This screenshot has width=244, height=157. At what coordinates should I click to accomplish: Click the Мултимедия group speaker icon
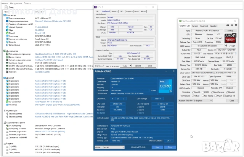[x=5, y=111]
